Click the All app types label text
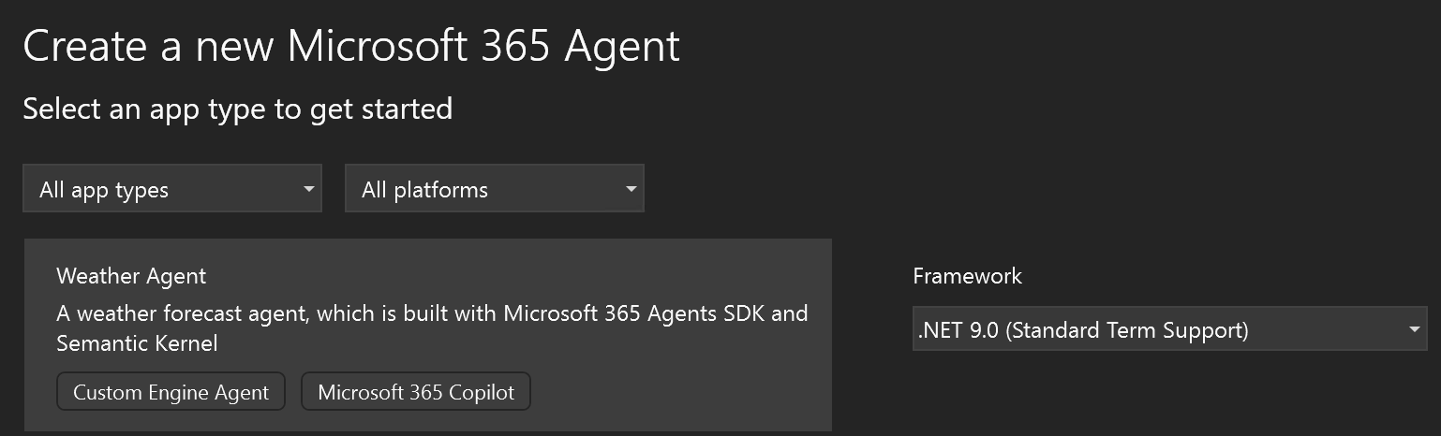This screenshot has width=1441, height=436. [104, 190]
